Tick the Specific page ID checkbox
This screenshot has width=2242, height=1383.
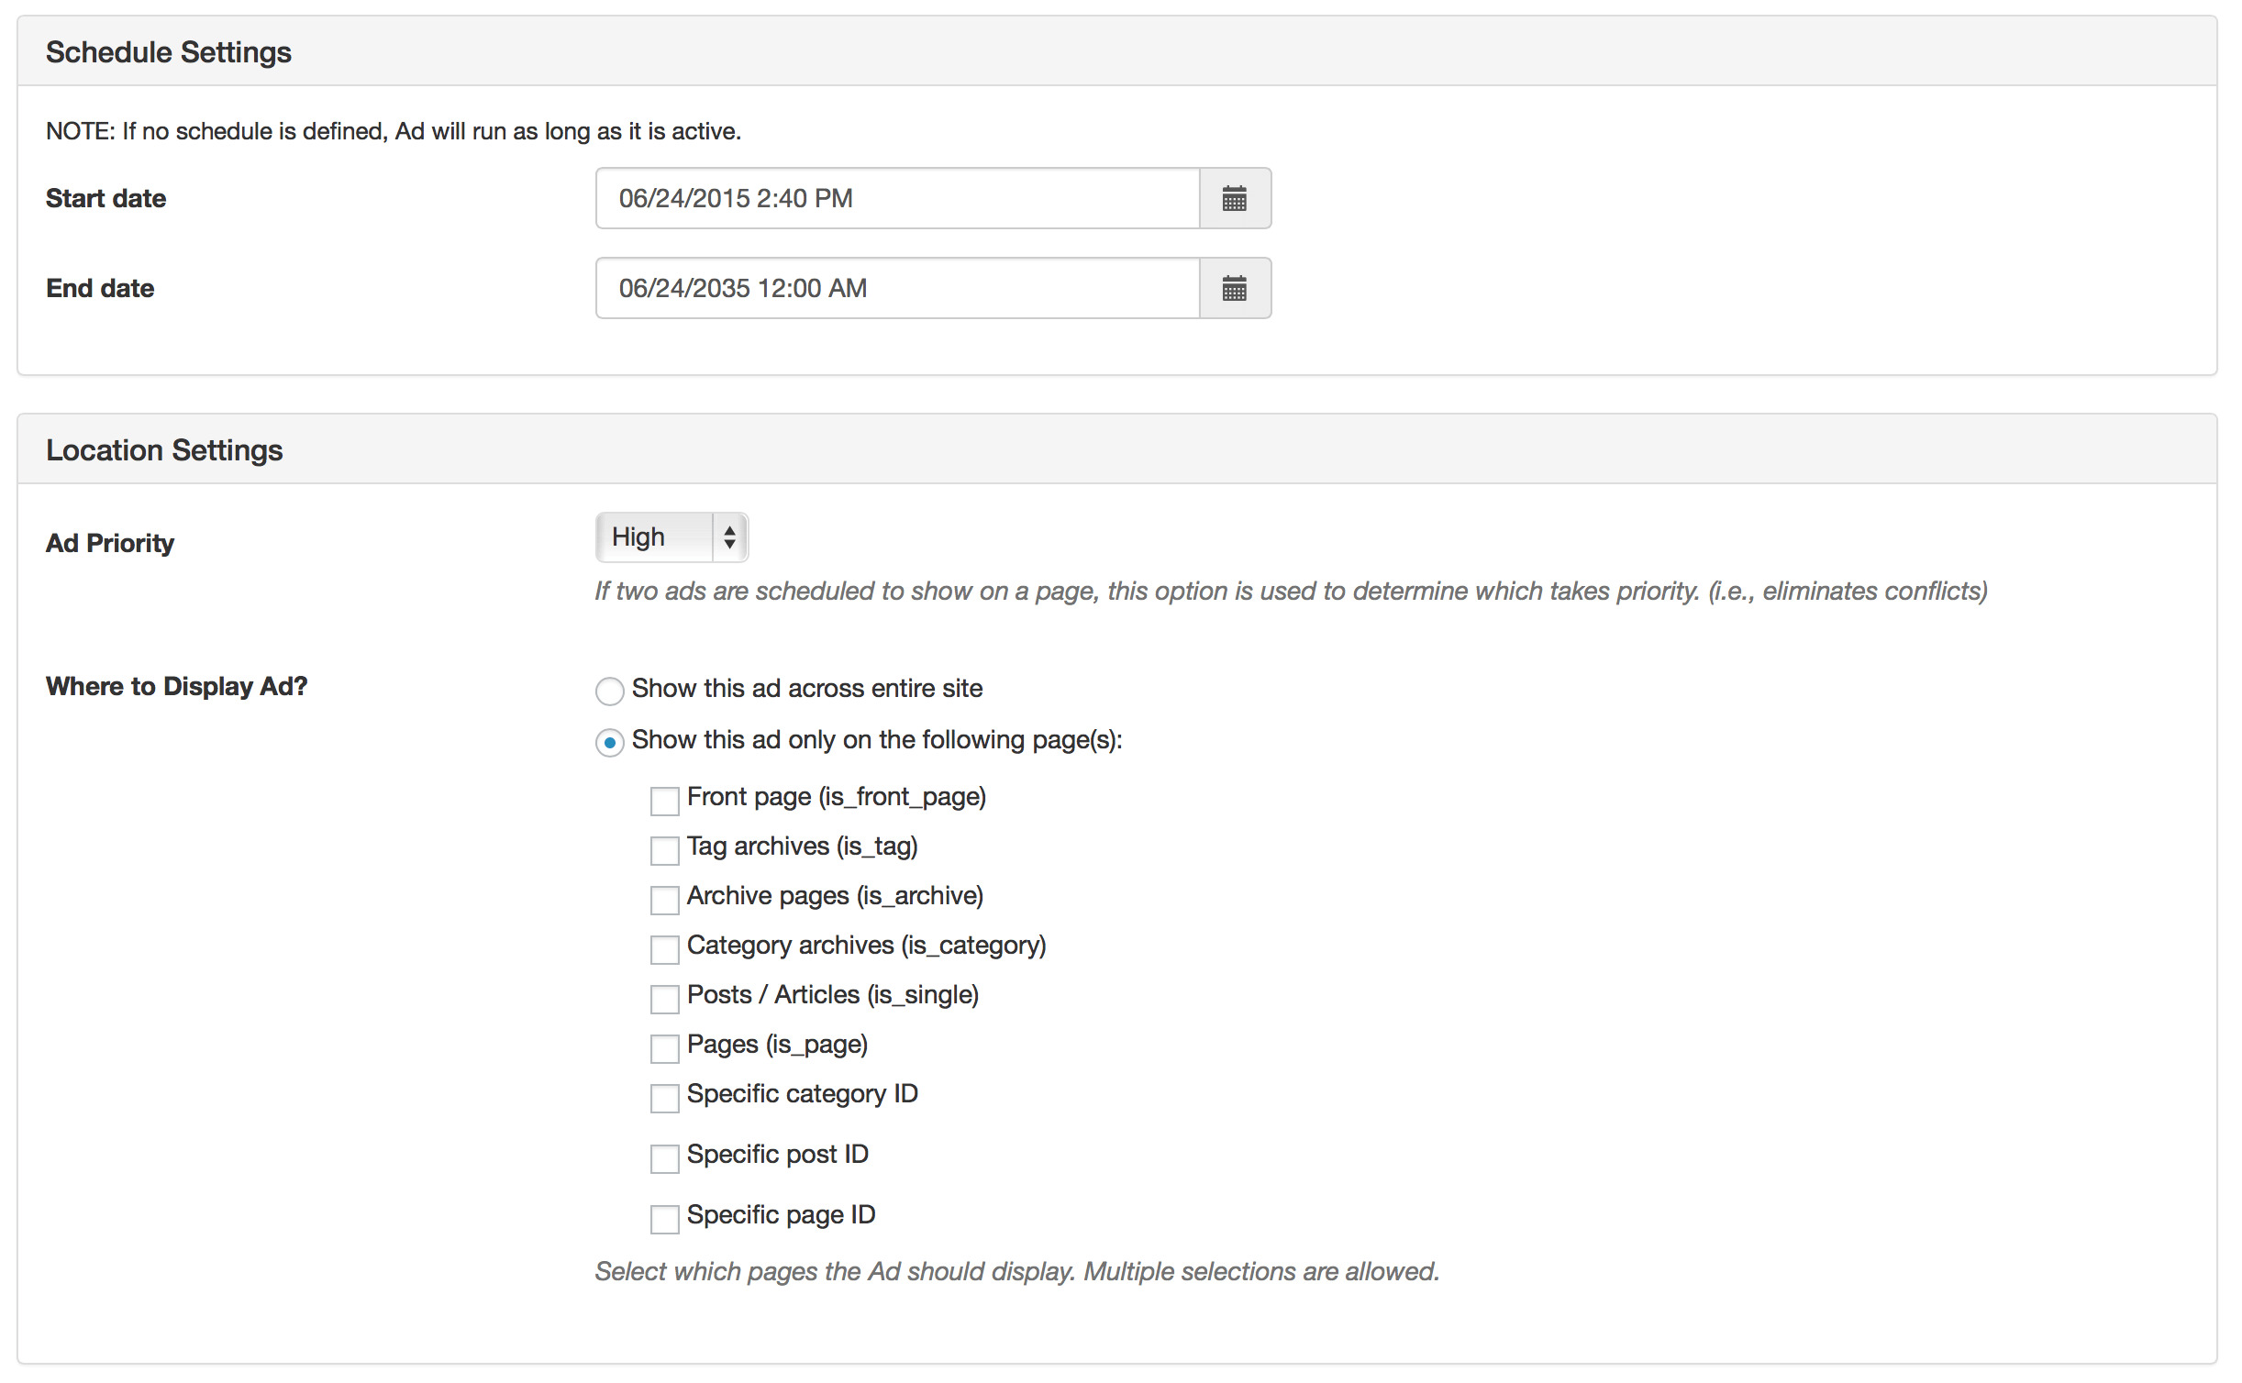[x=664, y=1219]
